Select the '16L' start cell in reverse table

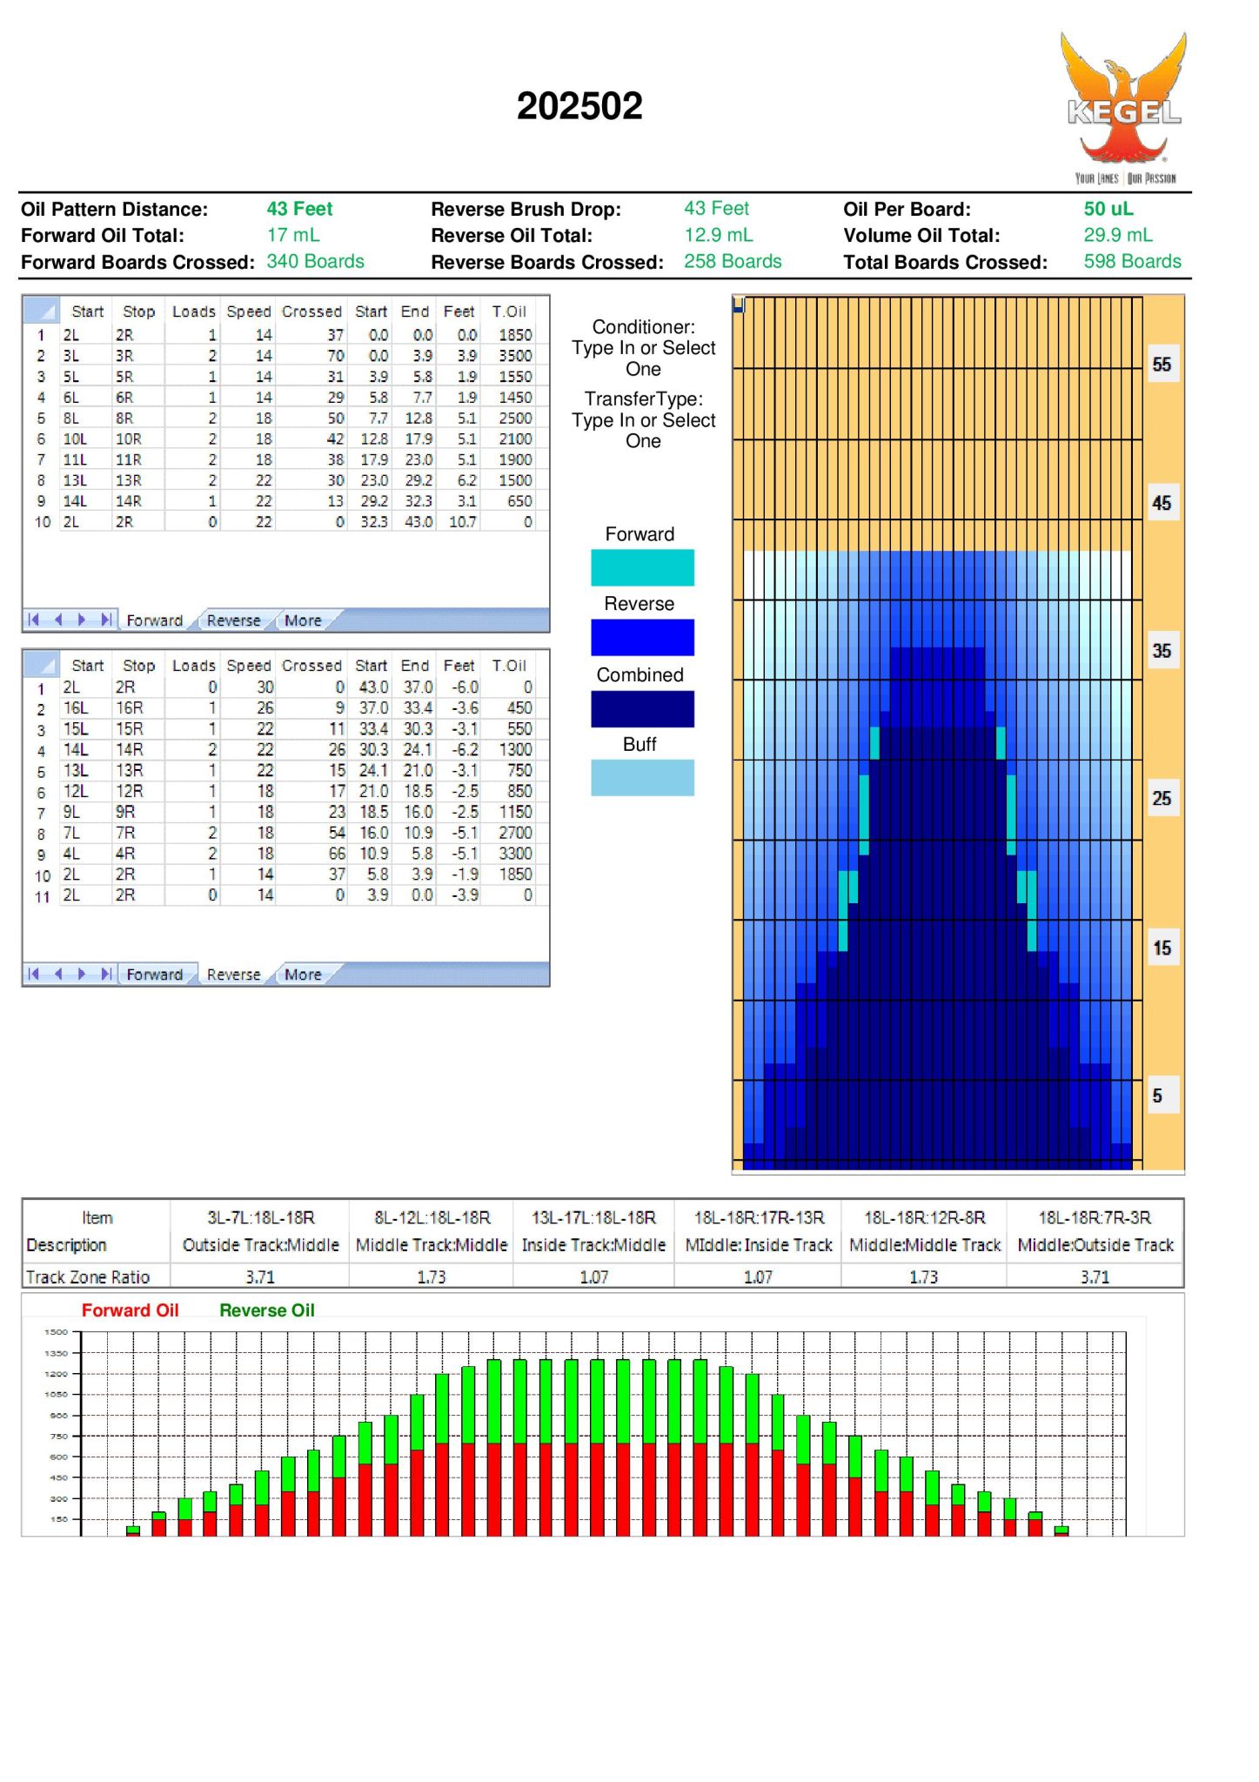point(85,708)
